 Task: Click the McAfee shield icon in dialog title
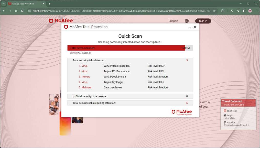(x=66, y=27)
